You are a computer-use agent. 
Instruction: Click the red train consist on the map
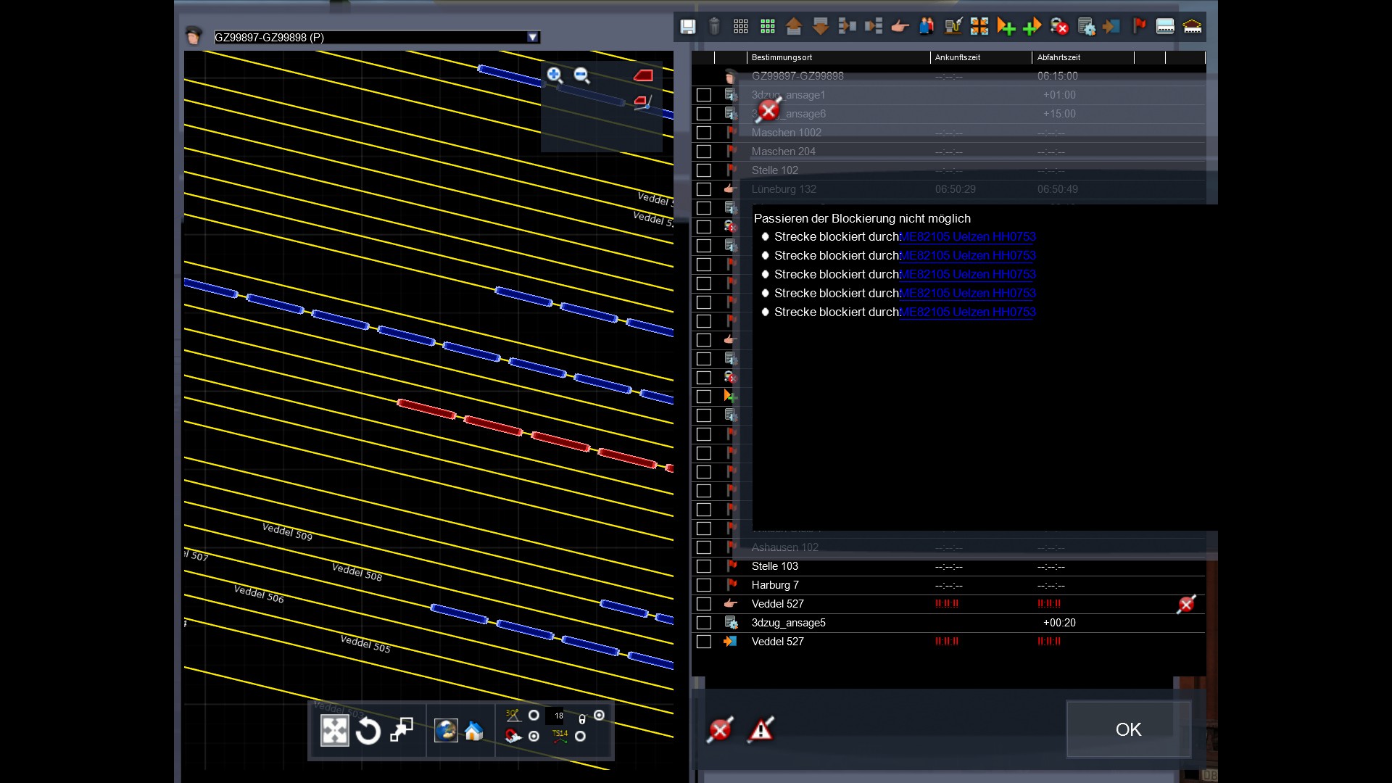[535, 436]
